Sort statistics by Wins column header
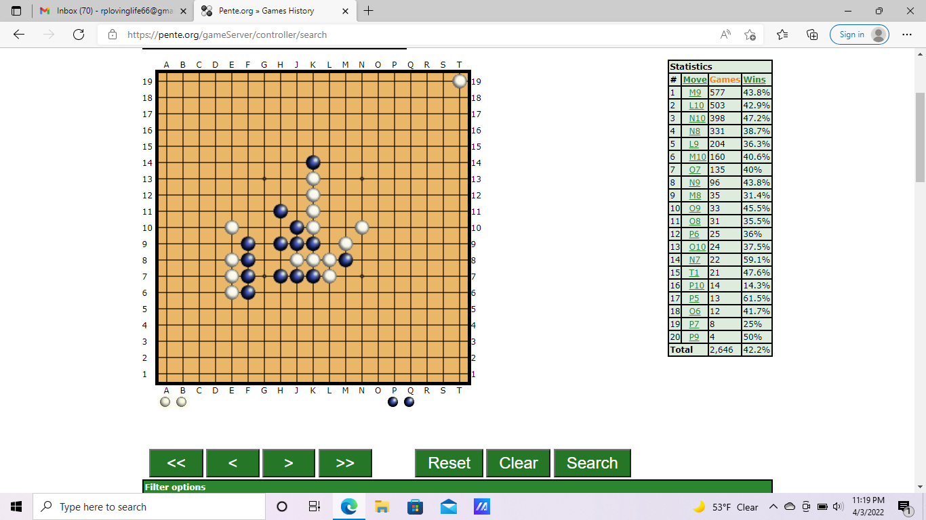 (754, 79)
